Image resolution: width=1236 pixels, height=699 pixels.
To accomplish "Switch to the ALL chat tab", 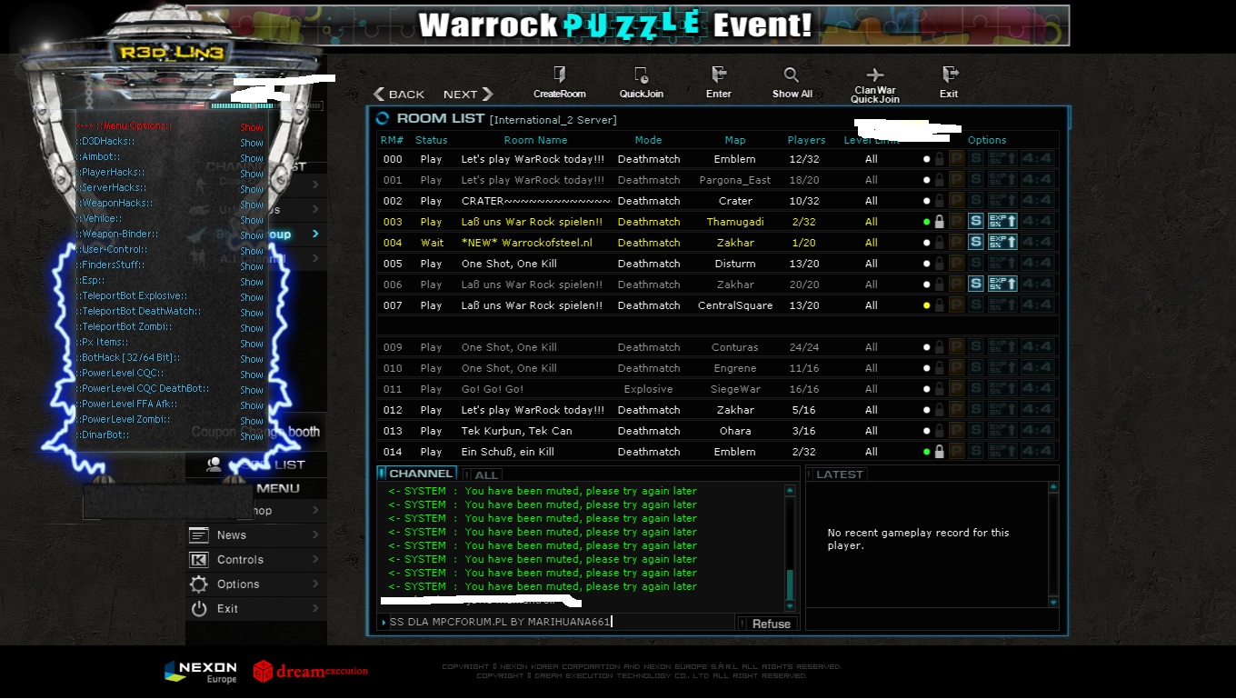I will click(x=483, y=474).
